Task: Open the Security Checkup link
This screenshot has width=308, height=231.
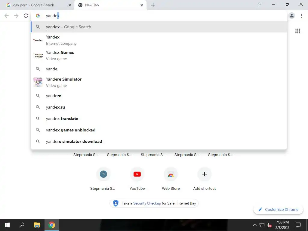Action: point(147,203)
